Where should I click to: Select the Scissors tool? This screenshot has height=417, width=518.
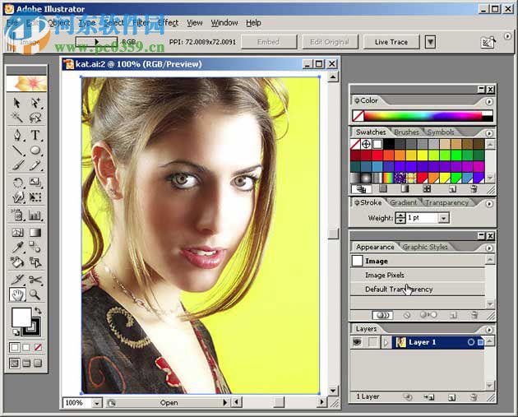35,279
